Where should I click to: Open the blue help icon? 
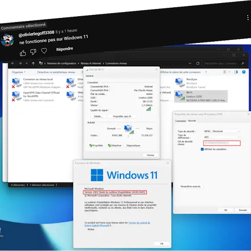(244, 72)
